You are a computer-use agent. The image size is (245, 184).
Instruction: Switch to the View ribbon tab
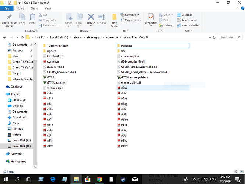click(48, 8)
